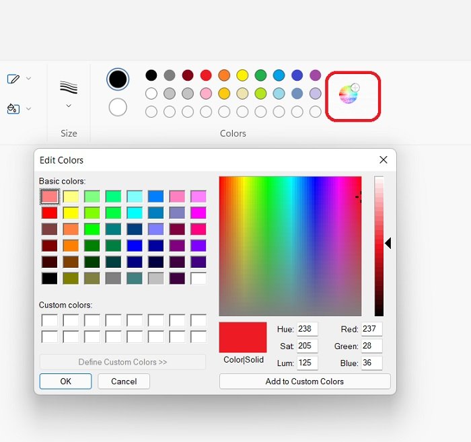Expand the Size dropdown chevron

coord(69,106)
